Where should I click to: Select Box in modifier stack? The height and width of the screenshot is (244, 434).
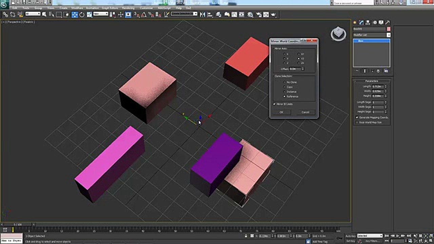pos(372,41)
